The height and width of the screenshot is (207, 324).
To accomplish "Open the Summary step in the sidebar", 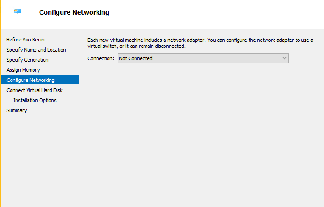I will tap(17, 110).
